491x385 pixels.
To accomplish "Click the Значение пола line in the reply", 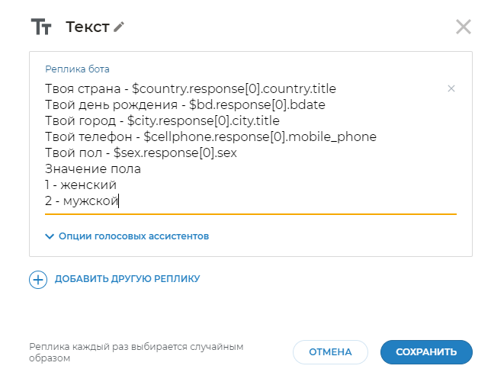I will click(92, 169).
